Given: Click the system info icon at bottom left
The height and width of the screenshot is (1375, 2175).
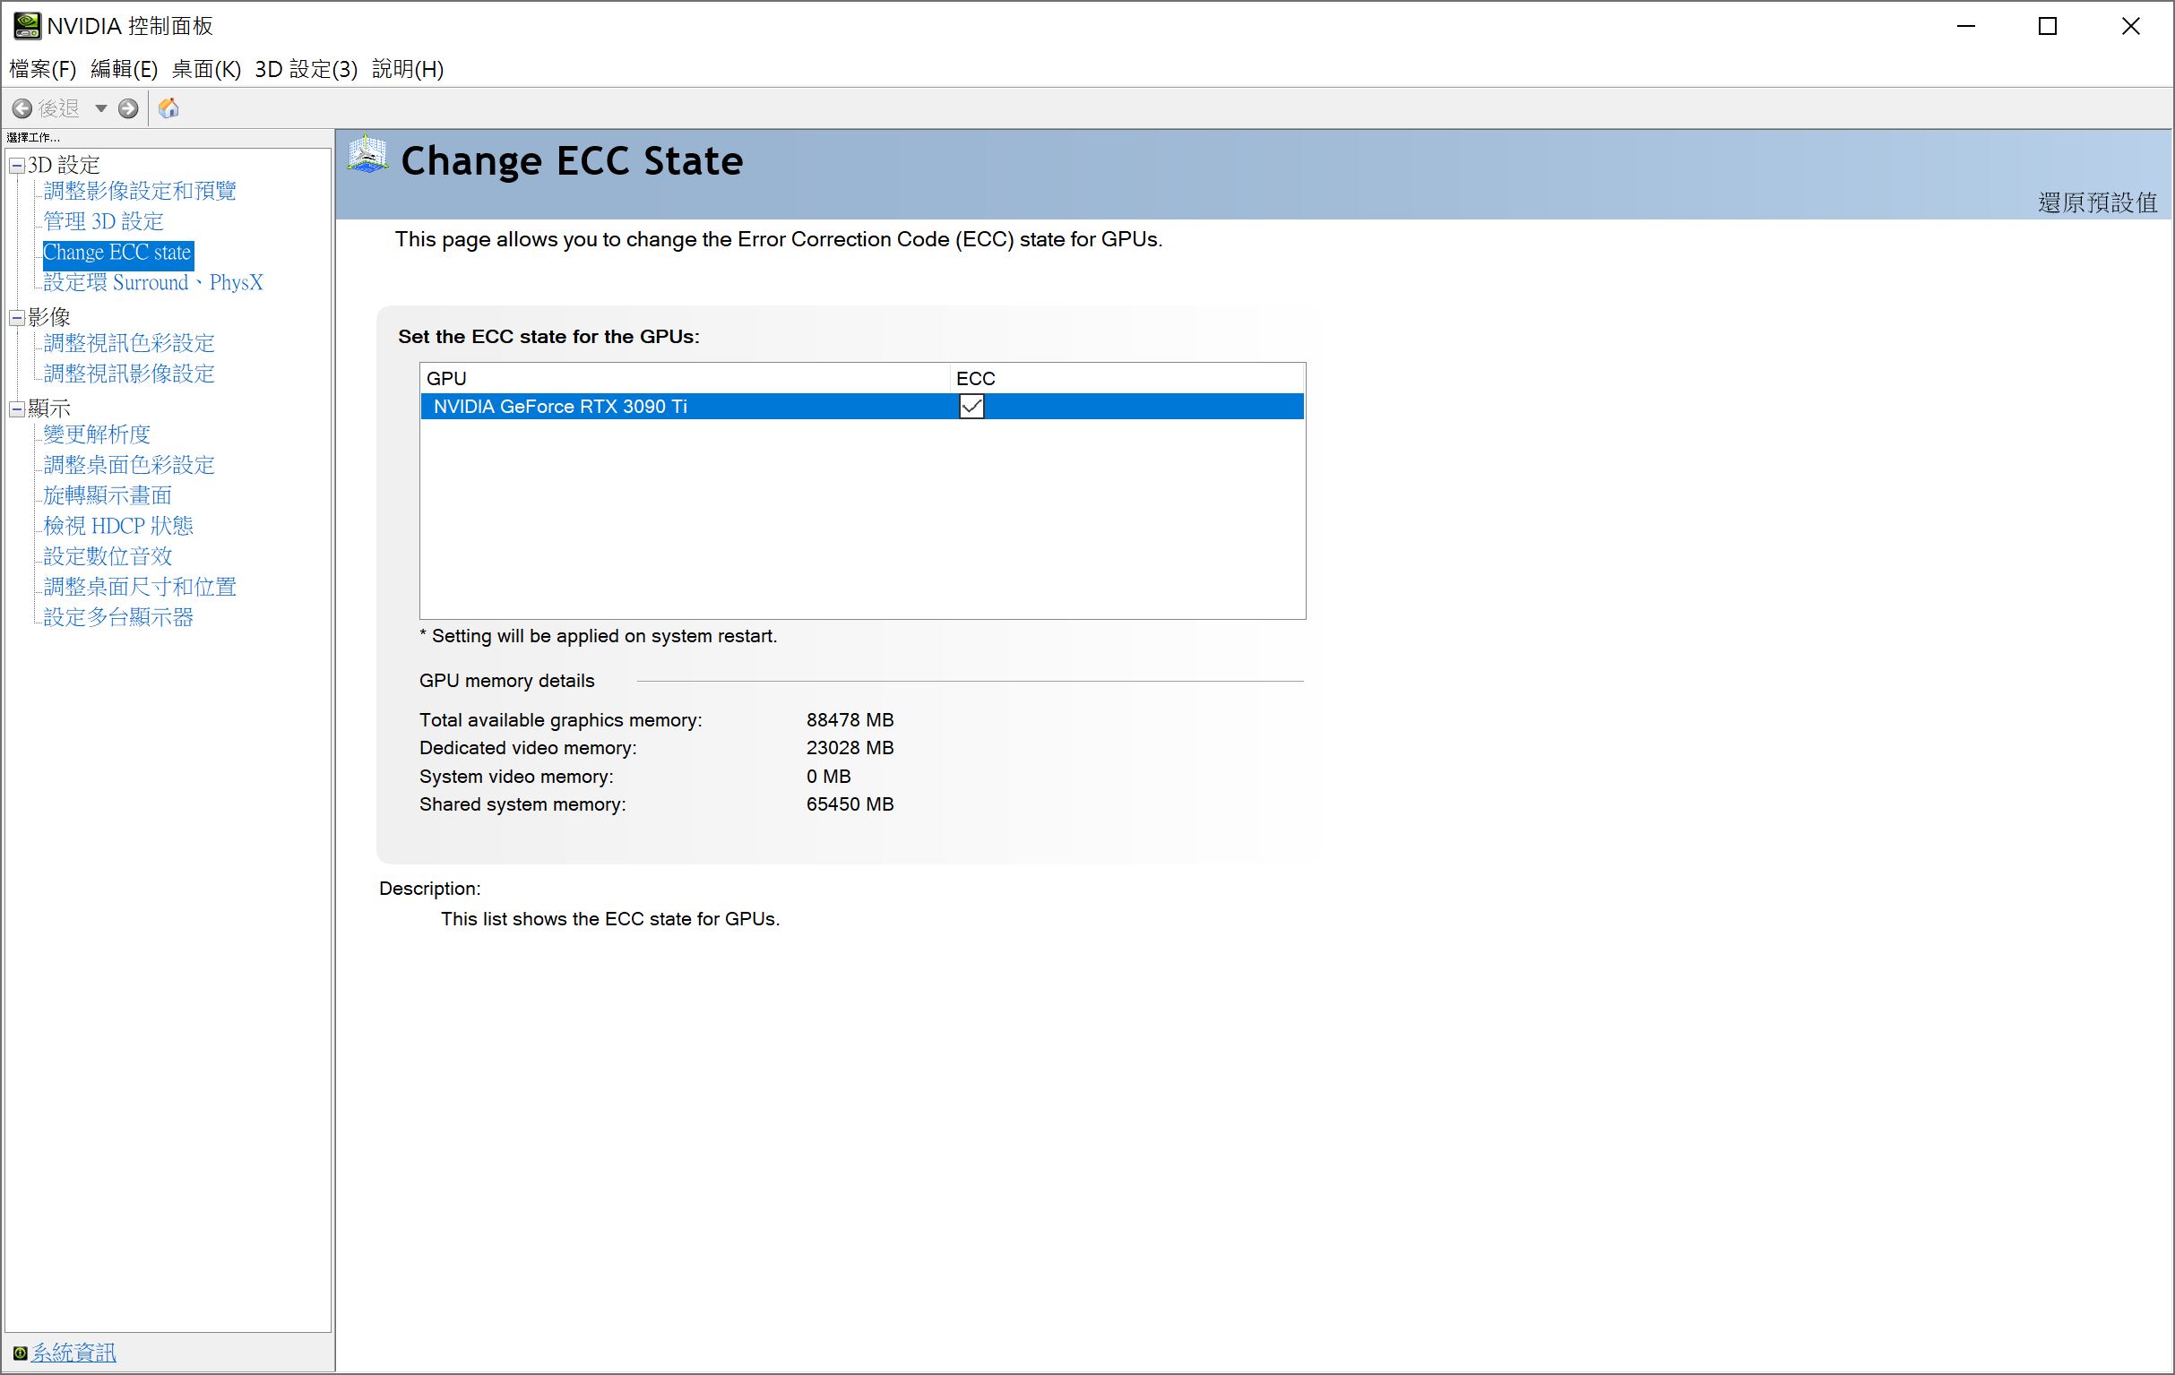Looking at the screenshot, I should coord(20,1353).
